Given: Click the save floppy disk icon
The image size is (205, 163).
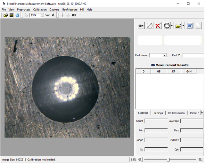Looking at the screenshot, I should (12, 15).
